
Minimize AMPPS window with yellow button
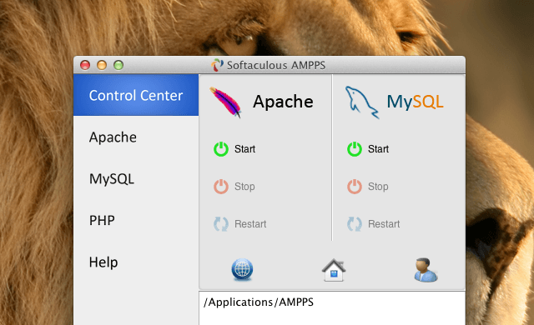[x=102, y=65]
